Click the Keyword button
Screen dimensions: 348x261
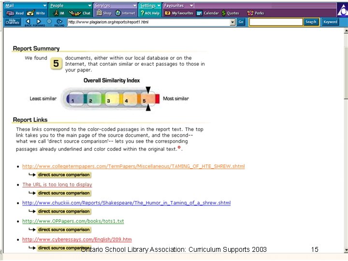330,22
